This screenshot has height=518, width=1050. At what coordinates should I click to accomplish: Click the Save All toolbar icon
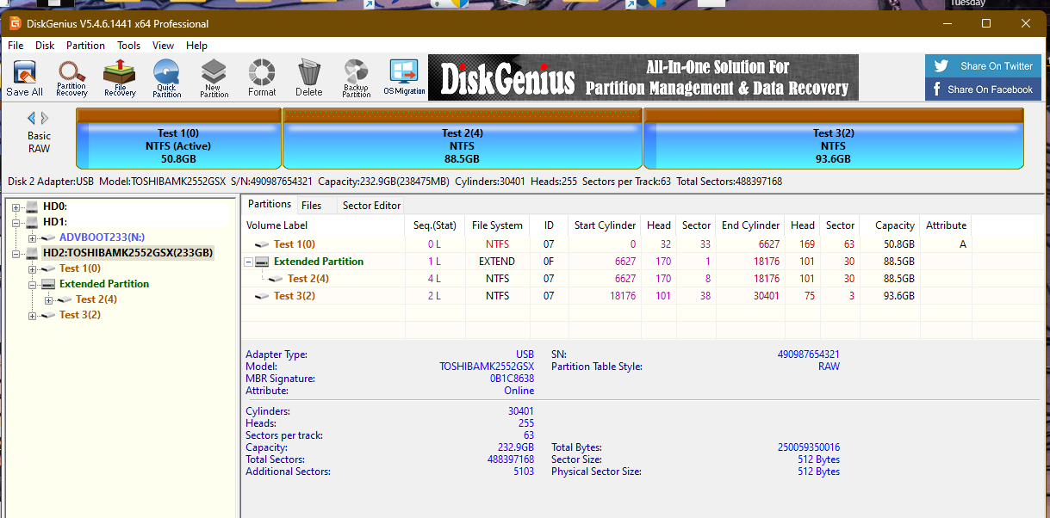(24, 78)
